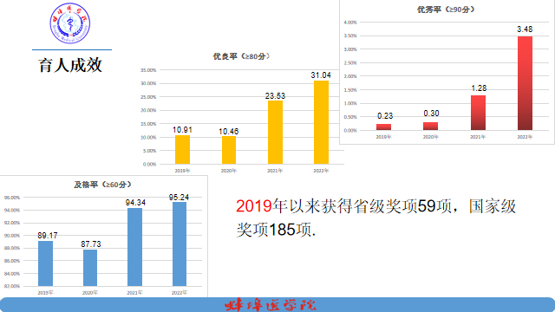Click the small red 0.30 bar for 2020
Viewport: 555px width, 312px height.
coord(430,127)
